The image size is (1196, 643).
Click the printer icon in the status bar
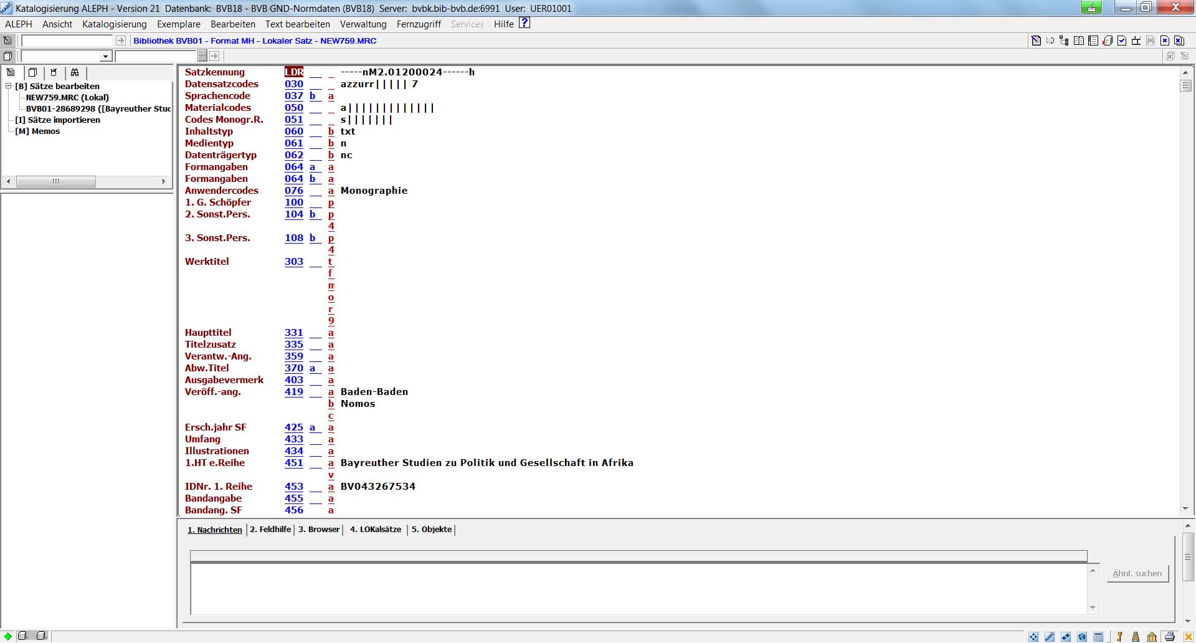tap(1170, 636)
